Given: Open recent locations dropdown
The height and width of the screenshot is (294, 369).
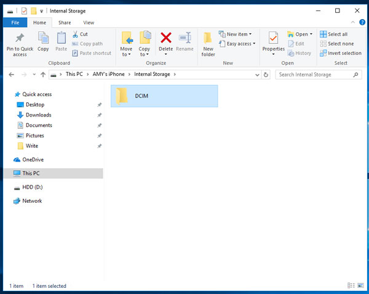Looking at the screenshot, I should point(34,75).
